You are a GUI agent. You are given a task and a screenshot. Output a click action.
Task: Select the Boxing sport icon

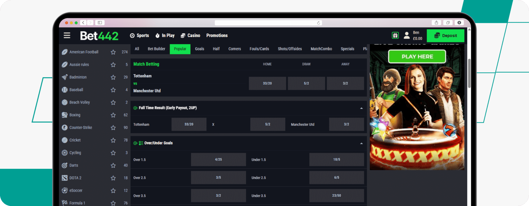coord(65,115)
